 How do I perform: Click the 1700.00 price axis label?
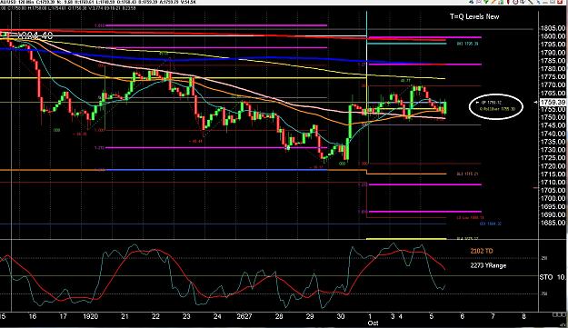click(x=553, y=198)
